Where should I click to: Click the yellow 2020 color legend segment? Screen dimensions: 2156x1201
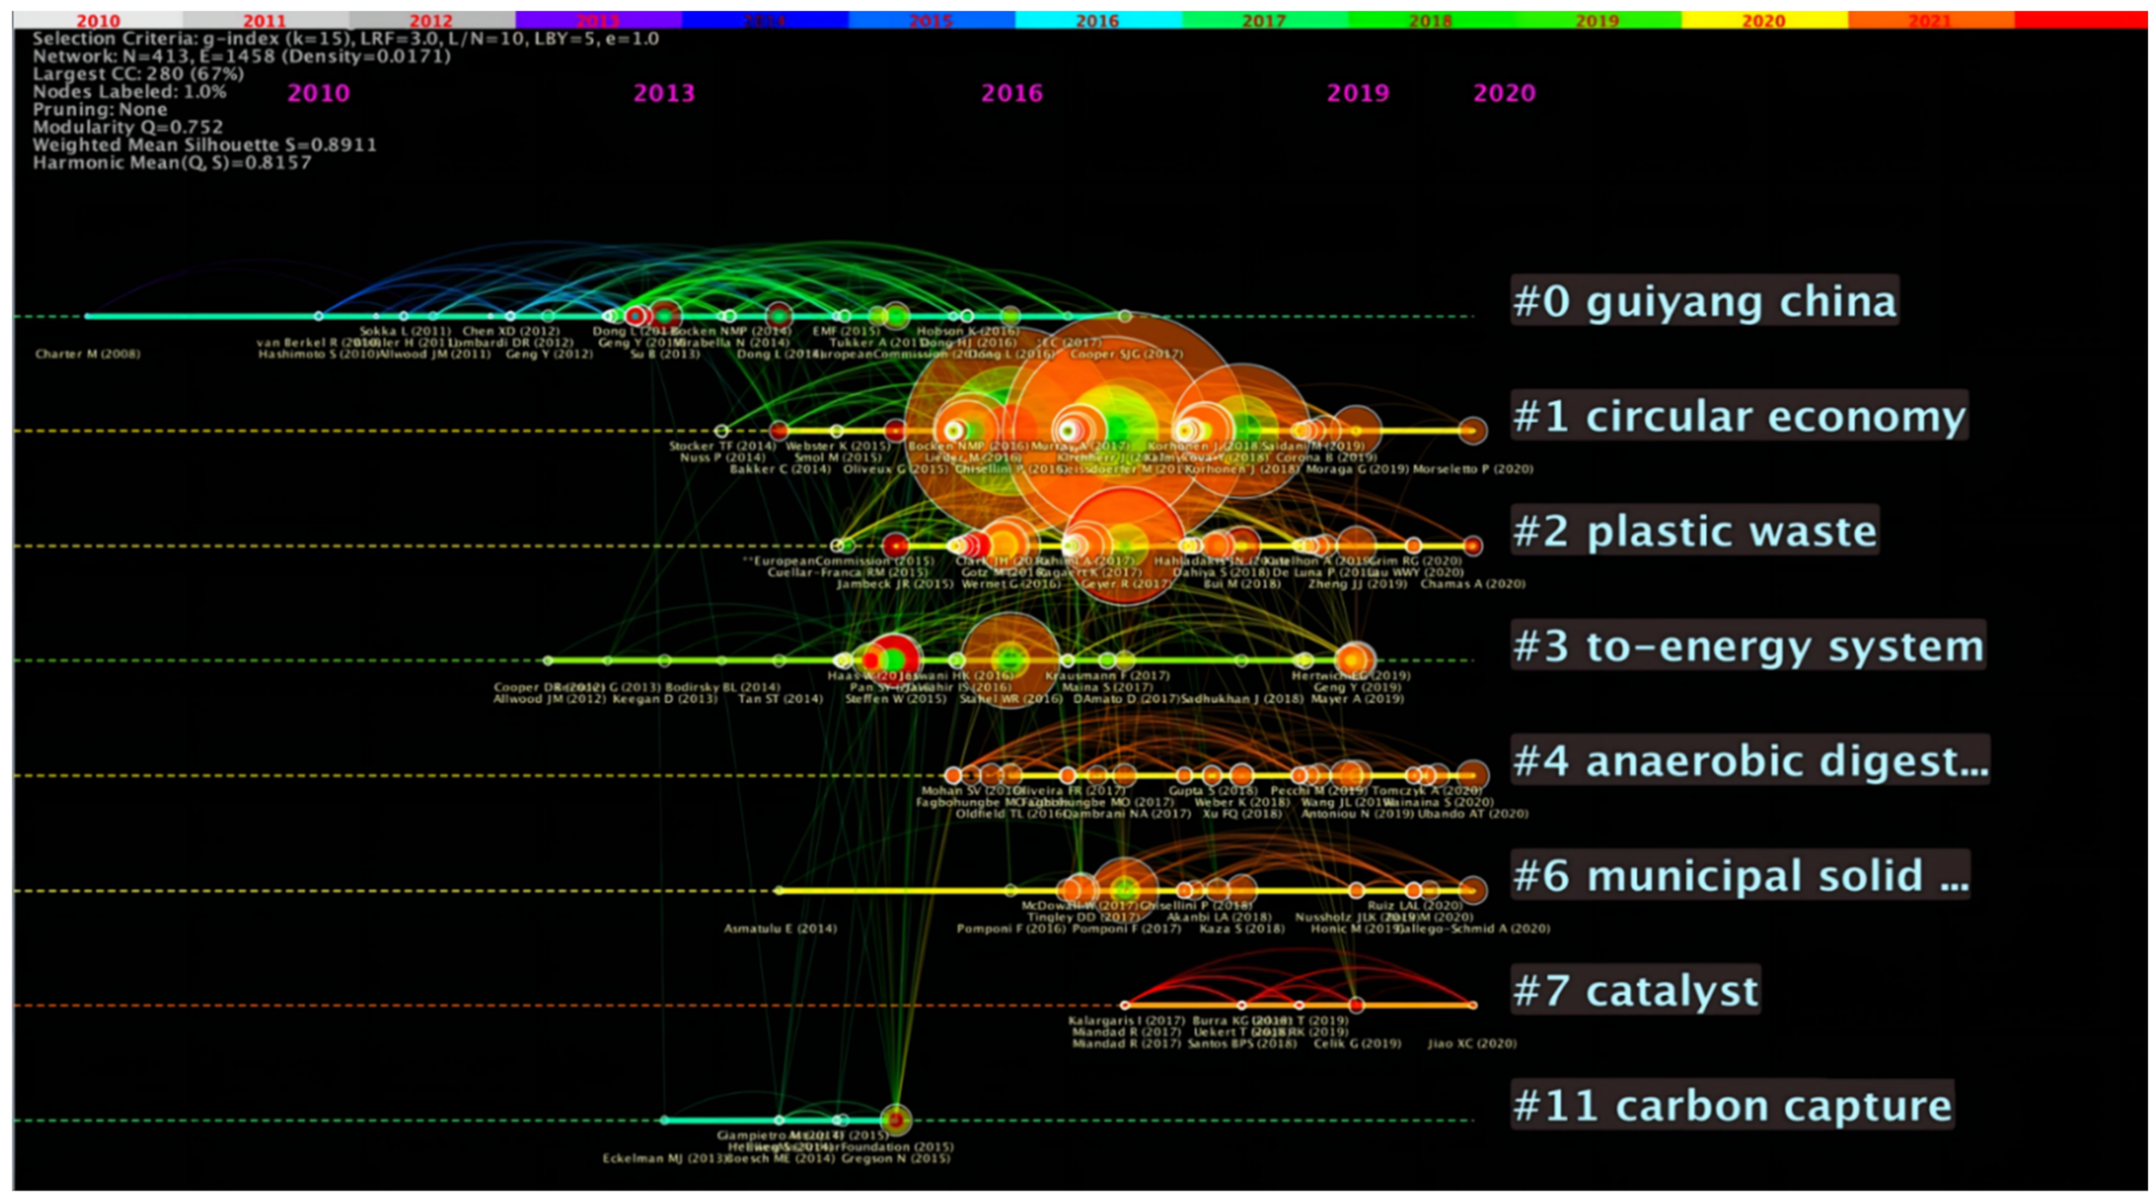pyautogui.click(x=1763, y=20)
